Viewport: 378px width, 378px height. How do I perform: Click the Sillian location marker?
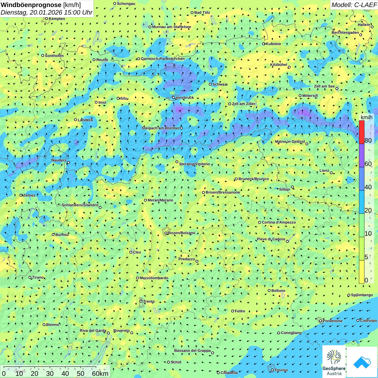click(292, 187)
